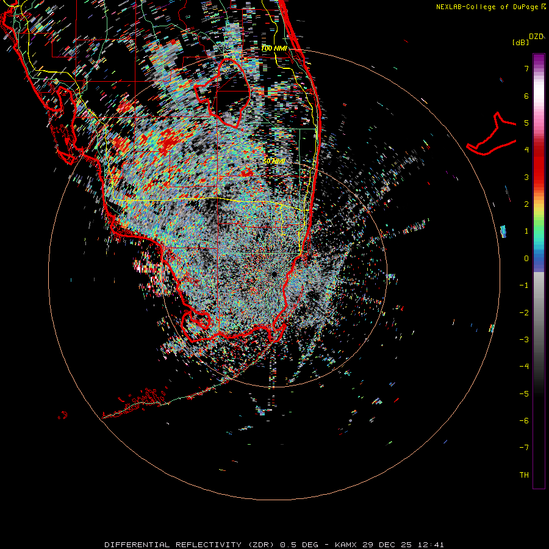549x549 pixels.
Task: Click the 2 value on the color scale
Action: point(526,204)
